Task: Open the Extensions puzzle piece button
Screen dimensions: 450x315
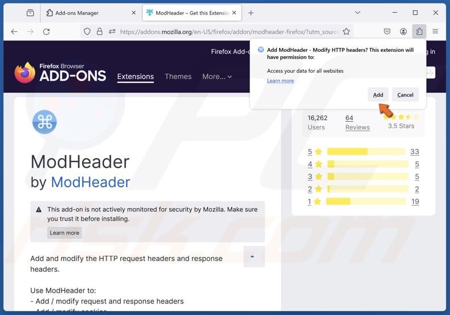Action: pyautogui.click(x=419, y=31)
